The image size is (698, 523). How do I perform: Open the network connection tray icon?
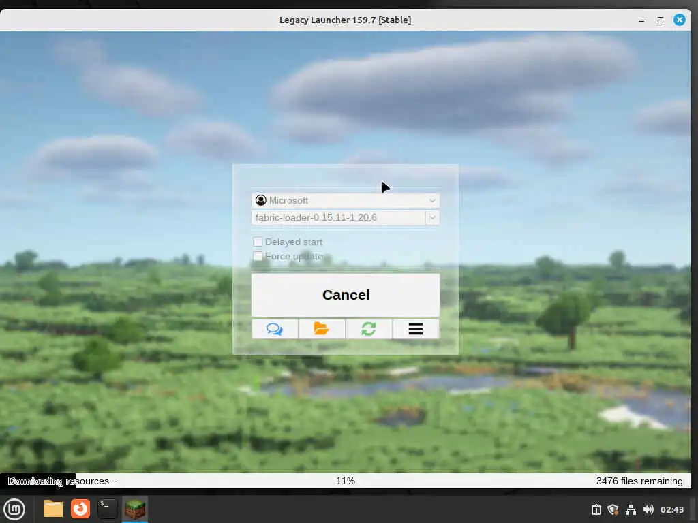pos(631,509)
